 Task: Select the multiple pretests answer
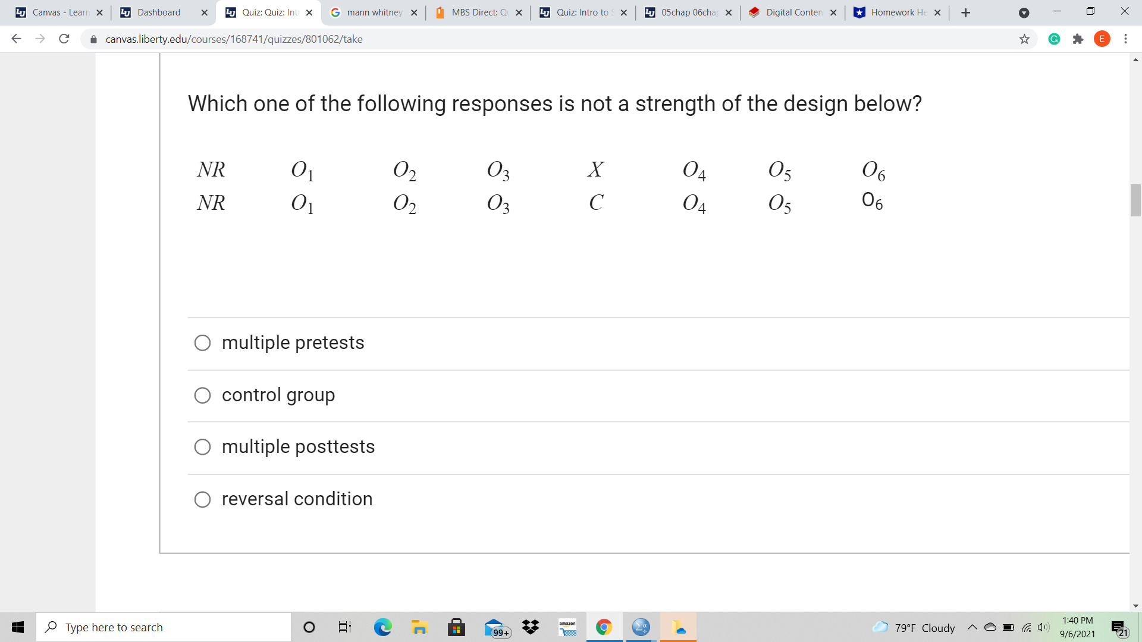pyautogui.click(x=202, y=342)
